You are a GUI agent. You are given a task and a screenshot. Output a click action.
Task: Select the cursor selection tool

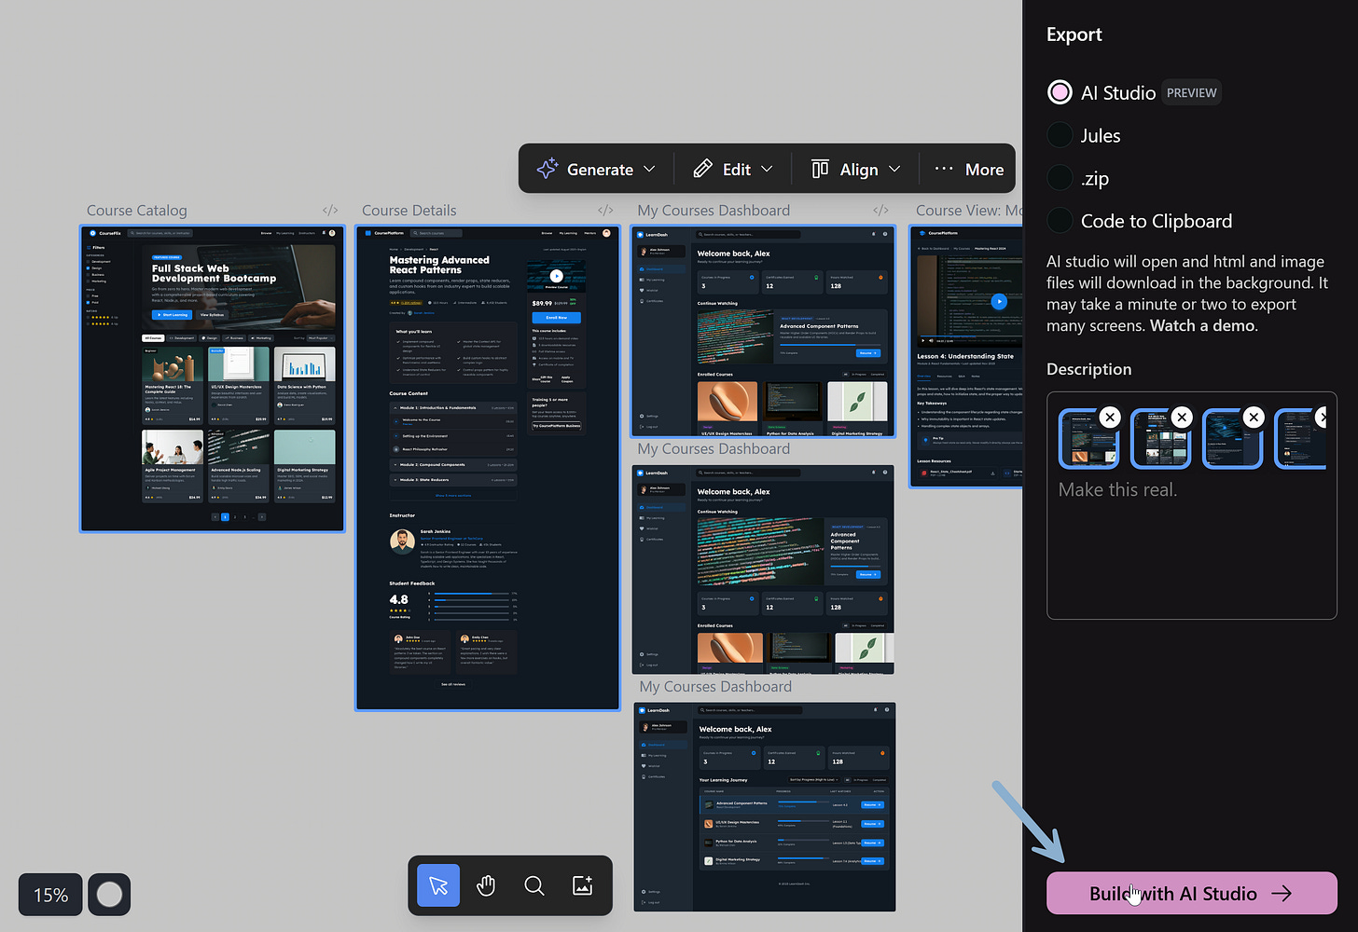pyautogui.click(x=437, y=885)
